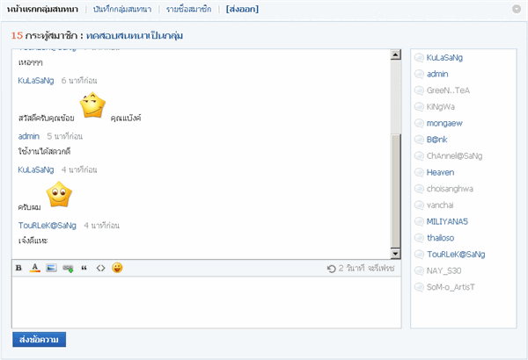The image size is (528, 360).
Task: Click the chat bubble icon beside B@nk
Action: tap(419, 140)
